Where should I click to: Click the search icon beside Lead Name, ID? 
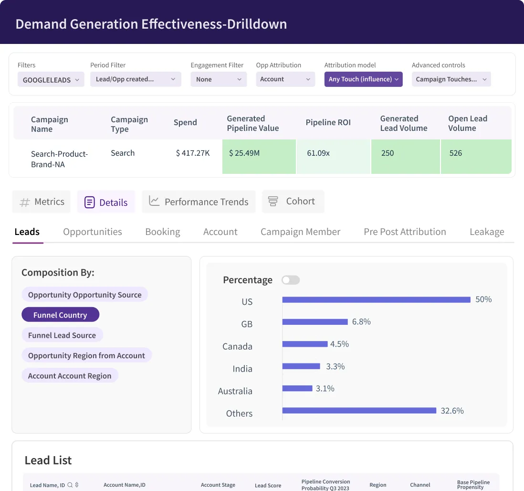point(70,485)
